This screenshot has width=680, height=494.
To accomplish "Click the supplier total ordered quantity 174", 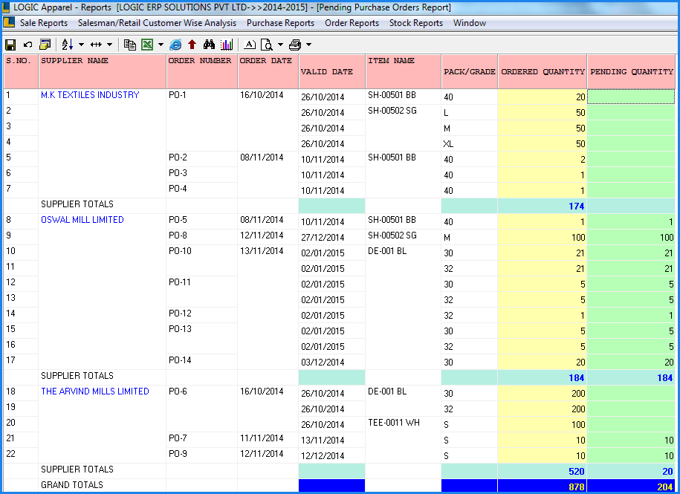I will [x=577, y=207].
